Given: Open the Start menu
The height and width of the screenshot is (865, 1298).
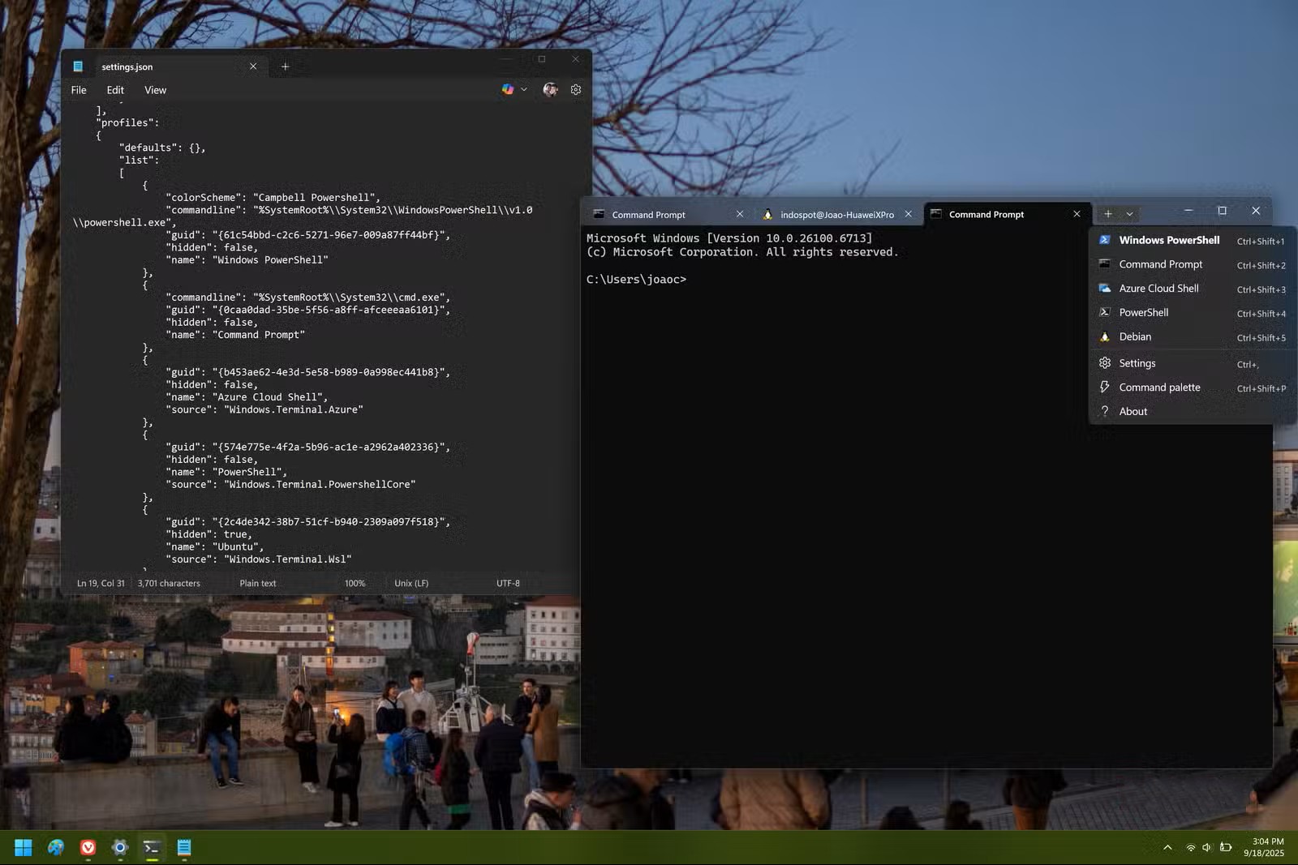Looking at the screenshot, I should click(x=23, y=847).
